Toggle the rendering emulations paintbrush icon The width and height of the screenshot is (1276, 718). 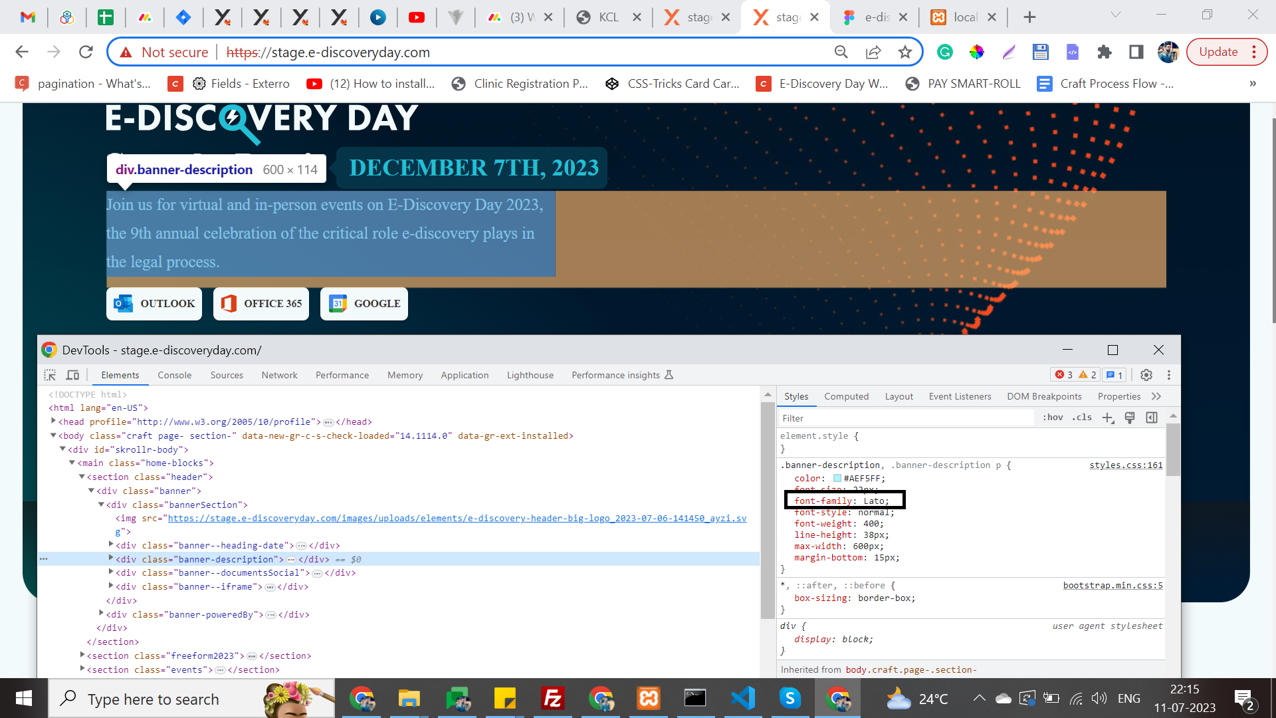pos(1130,418)
